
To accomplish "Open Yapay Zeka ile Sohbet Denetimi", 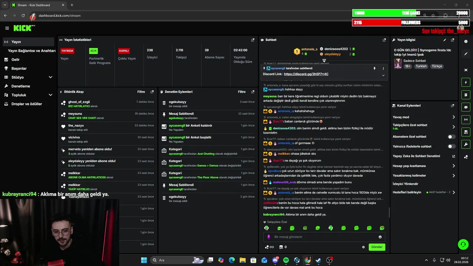I will click(x=424, y=156).
